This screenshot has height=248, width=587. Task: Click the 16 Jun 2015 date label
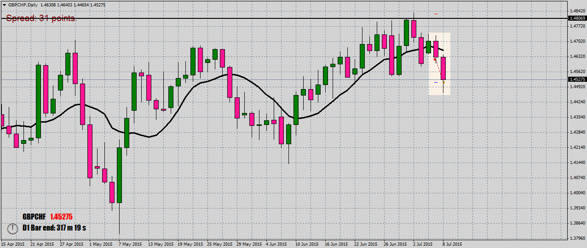[x=336, y=244]
